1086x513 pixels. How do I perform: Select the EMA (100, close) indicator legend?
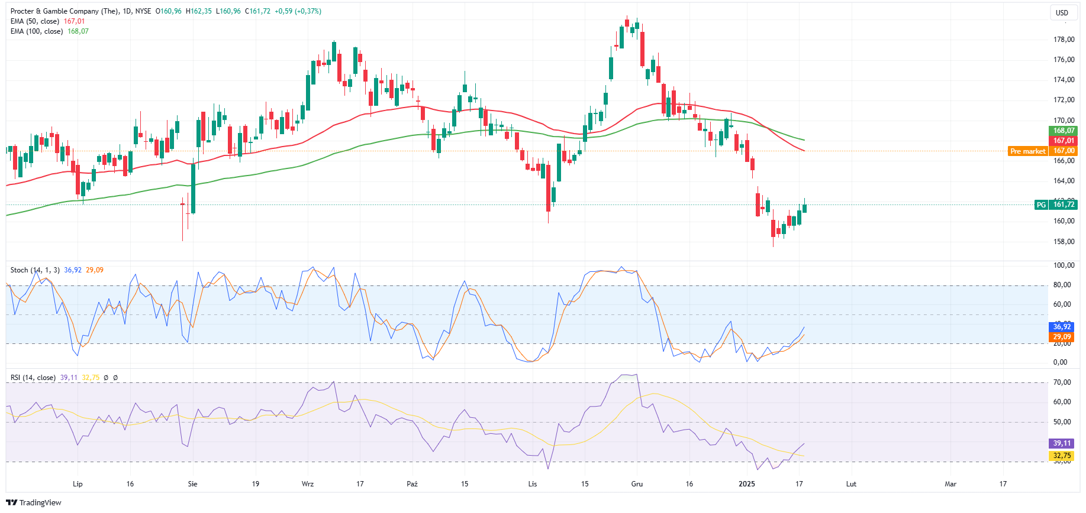click(37, 31)
